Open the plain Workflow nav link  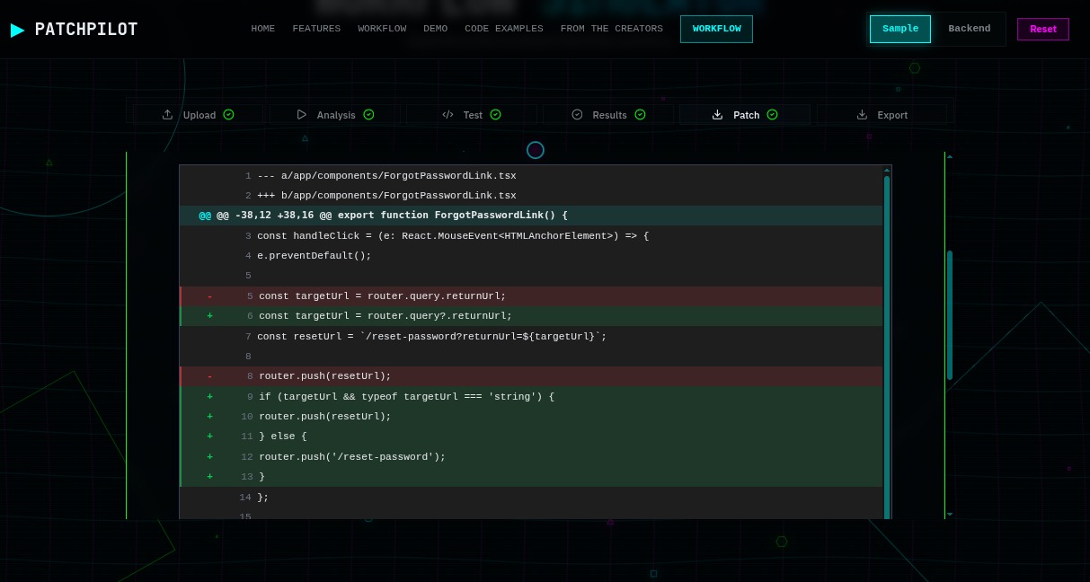coord(382,29)
